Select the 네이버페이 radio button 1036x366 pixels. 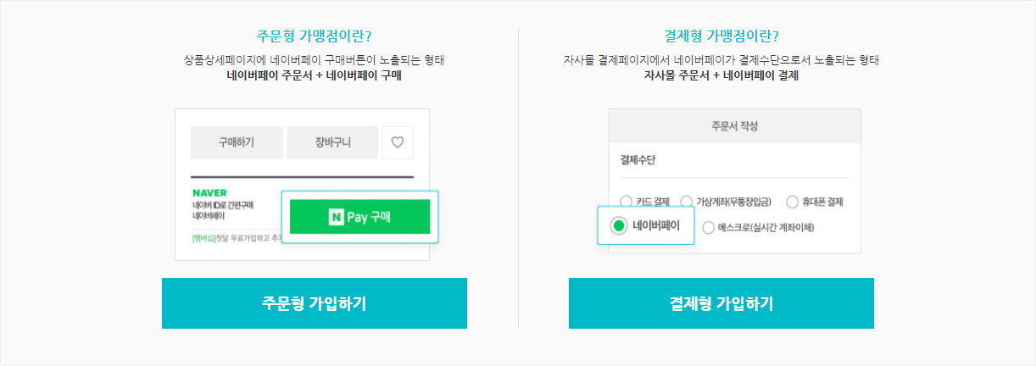pos(619,225)
